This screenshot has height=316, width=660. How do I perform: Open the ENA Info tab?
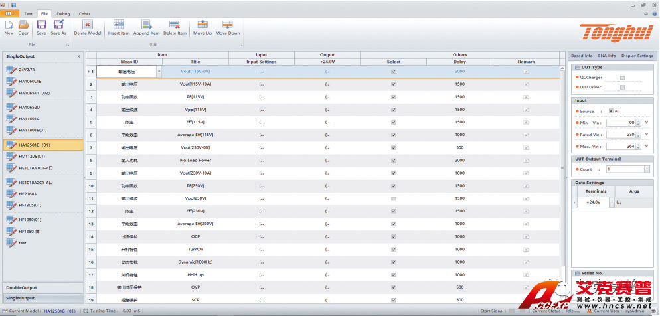pyautogui.click(x=606, y=56)
